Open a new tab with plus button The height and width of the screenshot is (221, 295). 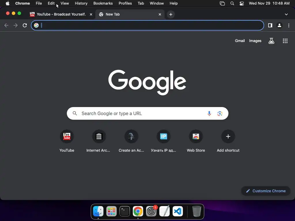(171, 14)
